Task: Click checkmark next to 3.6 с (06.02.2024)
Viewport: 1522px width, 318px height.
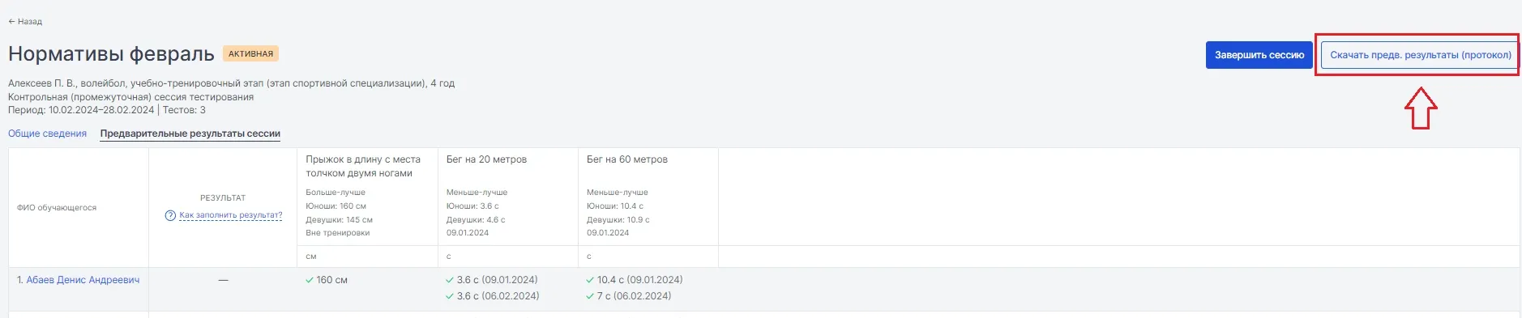Action: (x=450, y=296)
